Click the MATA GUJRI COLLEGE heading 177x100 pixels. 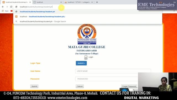87,47
